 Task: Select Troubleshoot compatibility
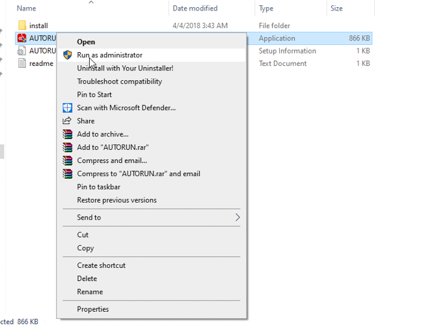coord(119,81)
